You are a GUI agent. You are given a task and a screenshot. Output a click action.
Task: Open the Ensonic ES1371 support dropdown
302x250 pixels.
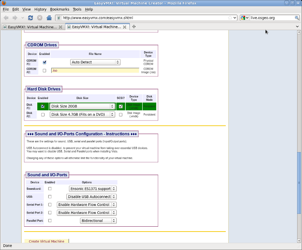click(92, 189)
